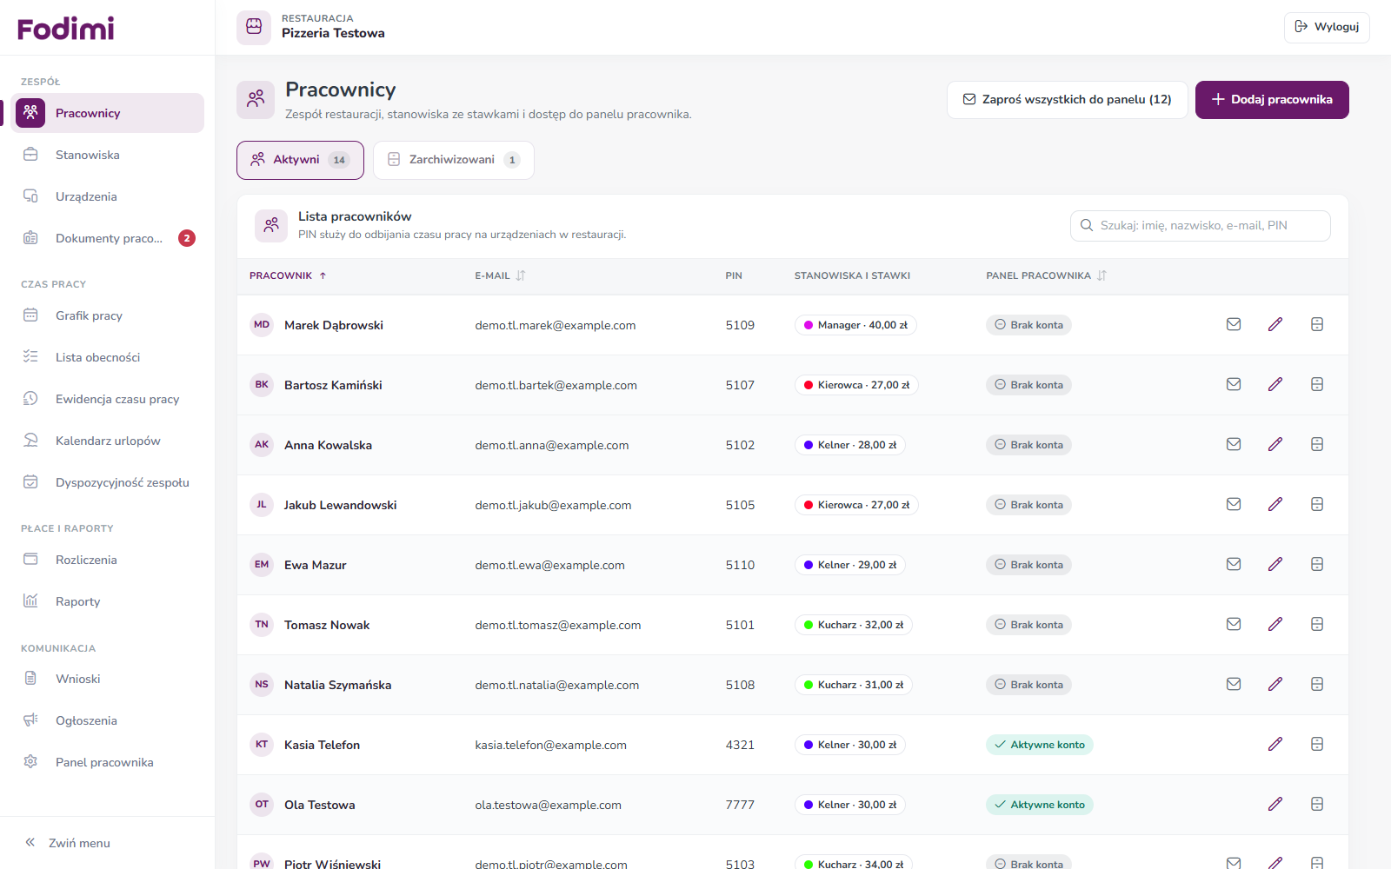Navigate to Ewidencja czasu pracy

point(108,399)
